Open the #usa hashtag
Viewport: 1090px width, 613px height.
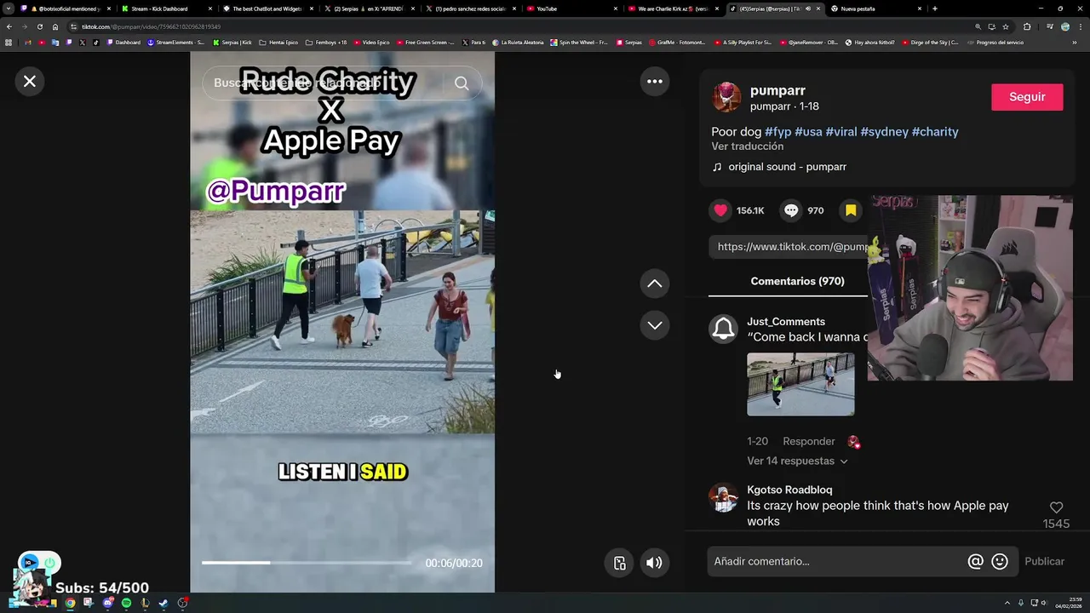coord(808,132)
